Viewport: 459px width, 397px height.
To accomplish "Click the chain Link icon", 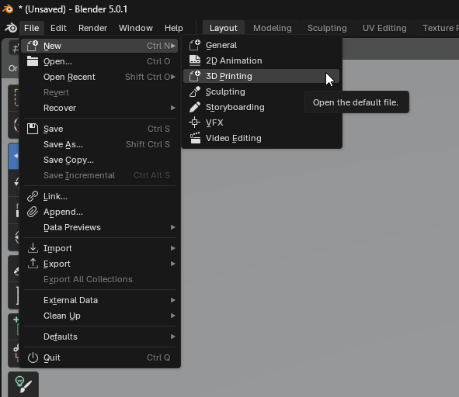I will (33, 196).
